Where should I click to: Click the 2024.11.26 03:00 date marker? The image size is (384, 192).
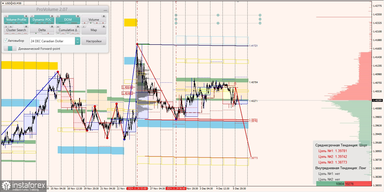(x=137, y=189)
